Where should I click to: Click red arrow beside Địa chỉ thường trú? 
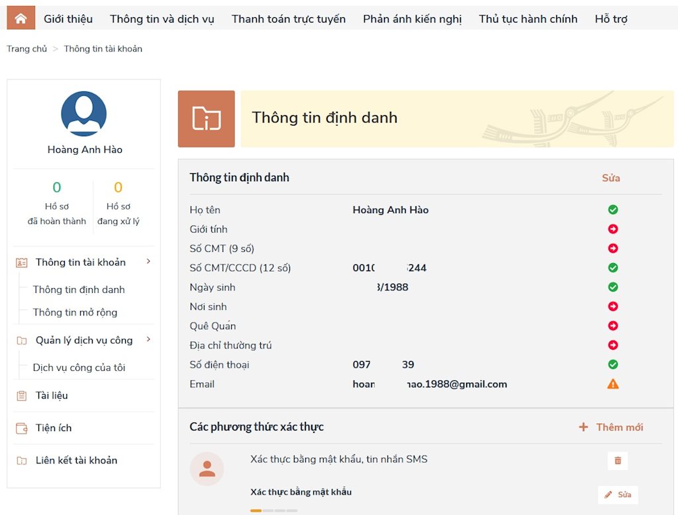click(612, 345)
